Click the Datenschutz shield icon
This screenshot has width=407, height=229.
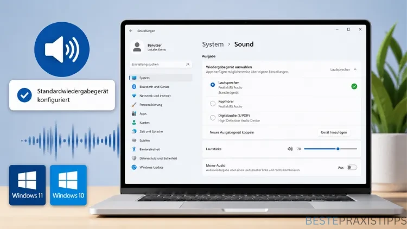pyautogui.click(x=134, y=158)
